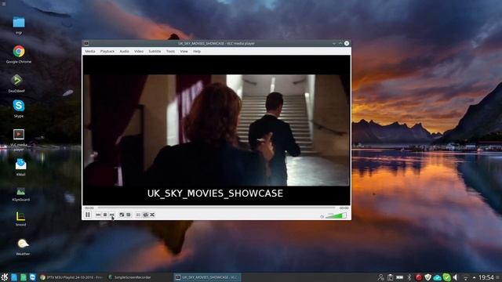Viewport: 502px width, 282px height.
Task: Open the View menu in VLC
Action: [x=184, y=51]
